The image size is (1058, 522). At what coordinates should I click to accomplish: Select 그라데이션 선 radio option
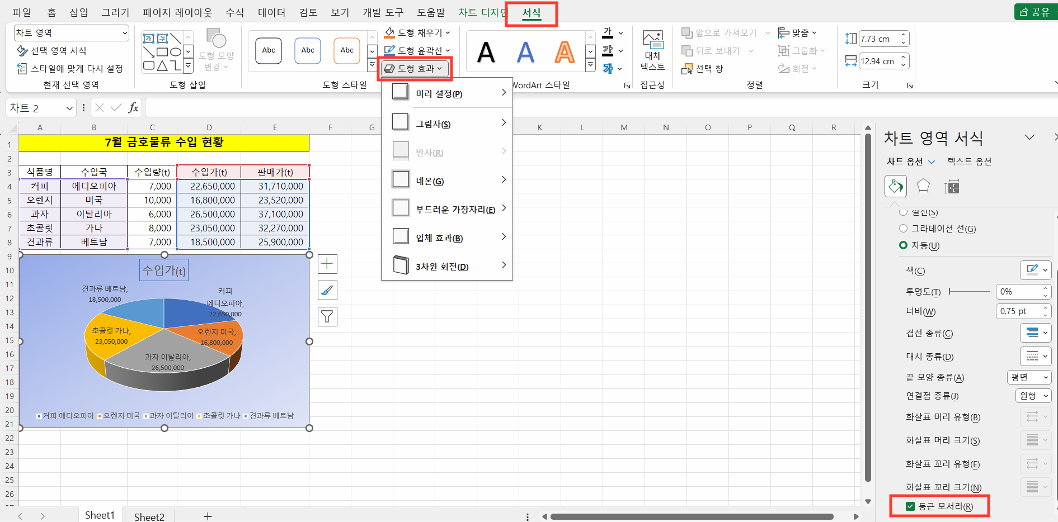pos(937,229)
